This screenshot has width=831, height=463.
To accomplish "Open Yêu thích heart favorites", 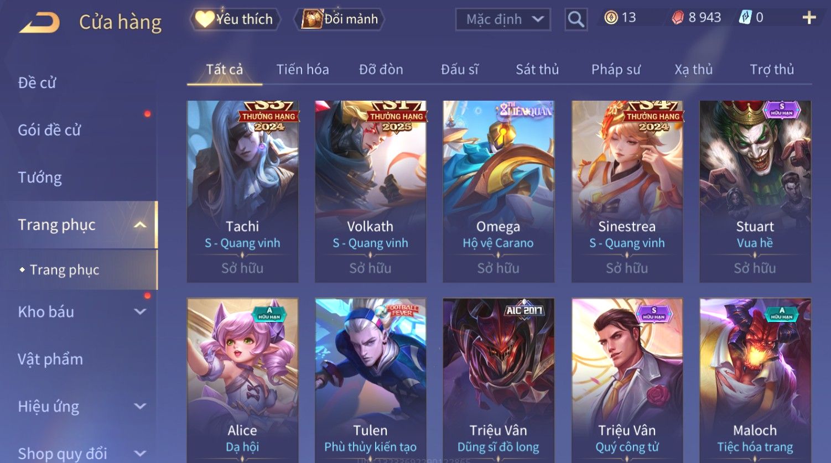I will (x=235, y=19).
